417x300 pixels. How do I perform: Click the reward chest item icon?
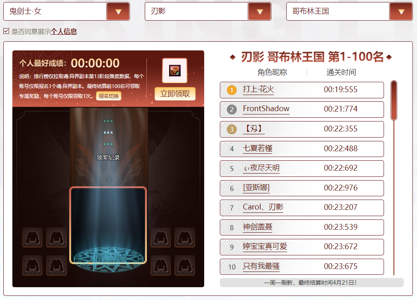tap(175, 71)
